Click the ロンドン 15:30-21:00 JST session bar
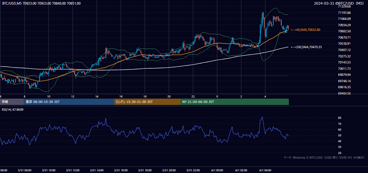 click(x=147, y=102)
